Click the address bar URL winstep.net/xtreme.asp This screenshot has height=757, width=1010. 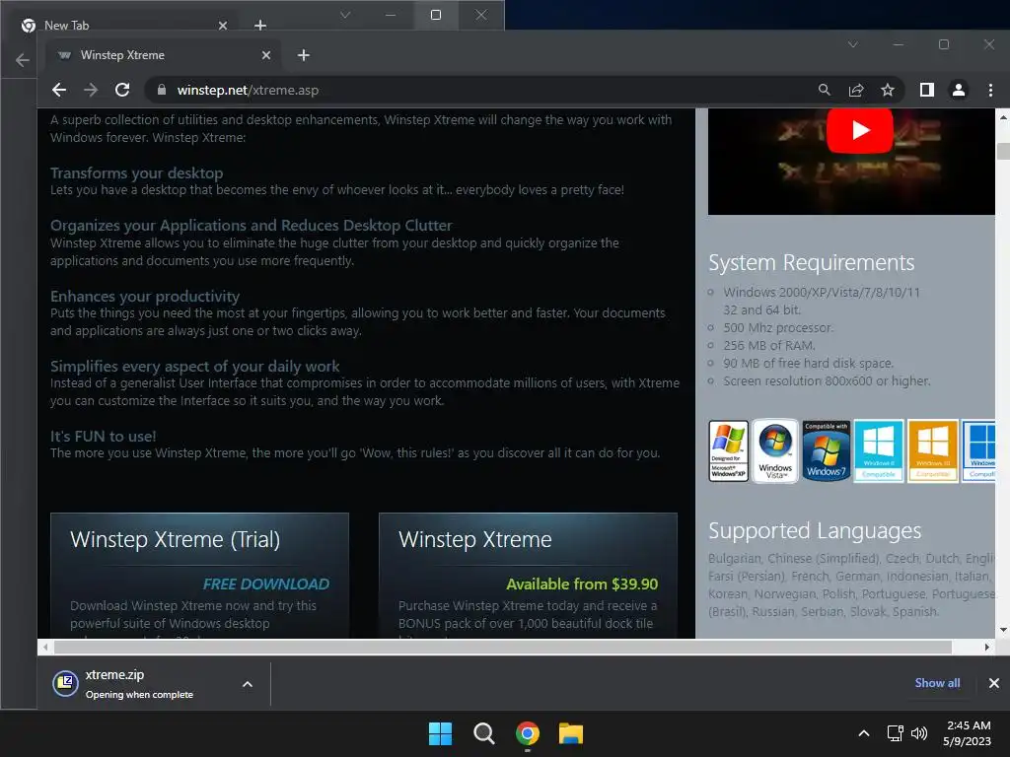click(248, 90)
